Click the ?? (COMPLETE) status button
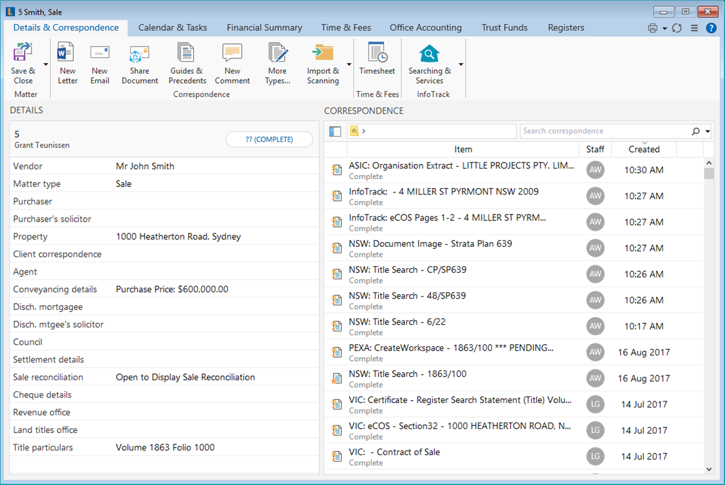Viewport: 725px width, 485px height. [x=269, y=140]
